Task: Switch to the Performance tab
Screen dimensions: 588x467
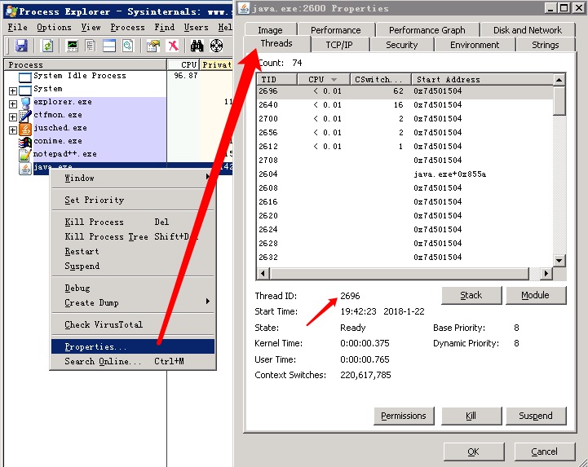Action: click(336, 30)
